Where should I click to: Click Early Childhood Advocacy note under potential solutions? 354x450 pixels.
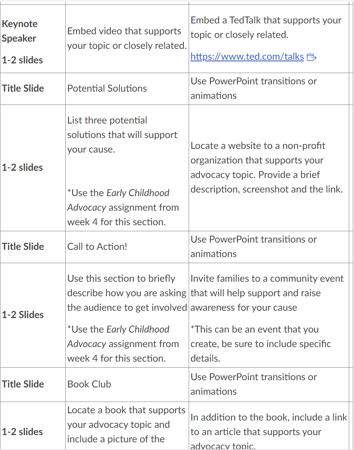tap(123, 207)
